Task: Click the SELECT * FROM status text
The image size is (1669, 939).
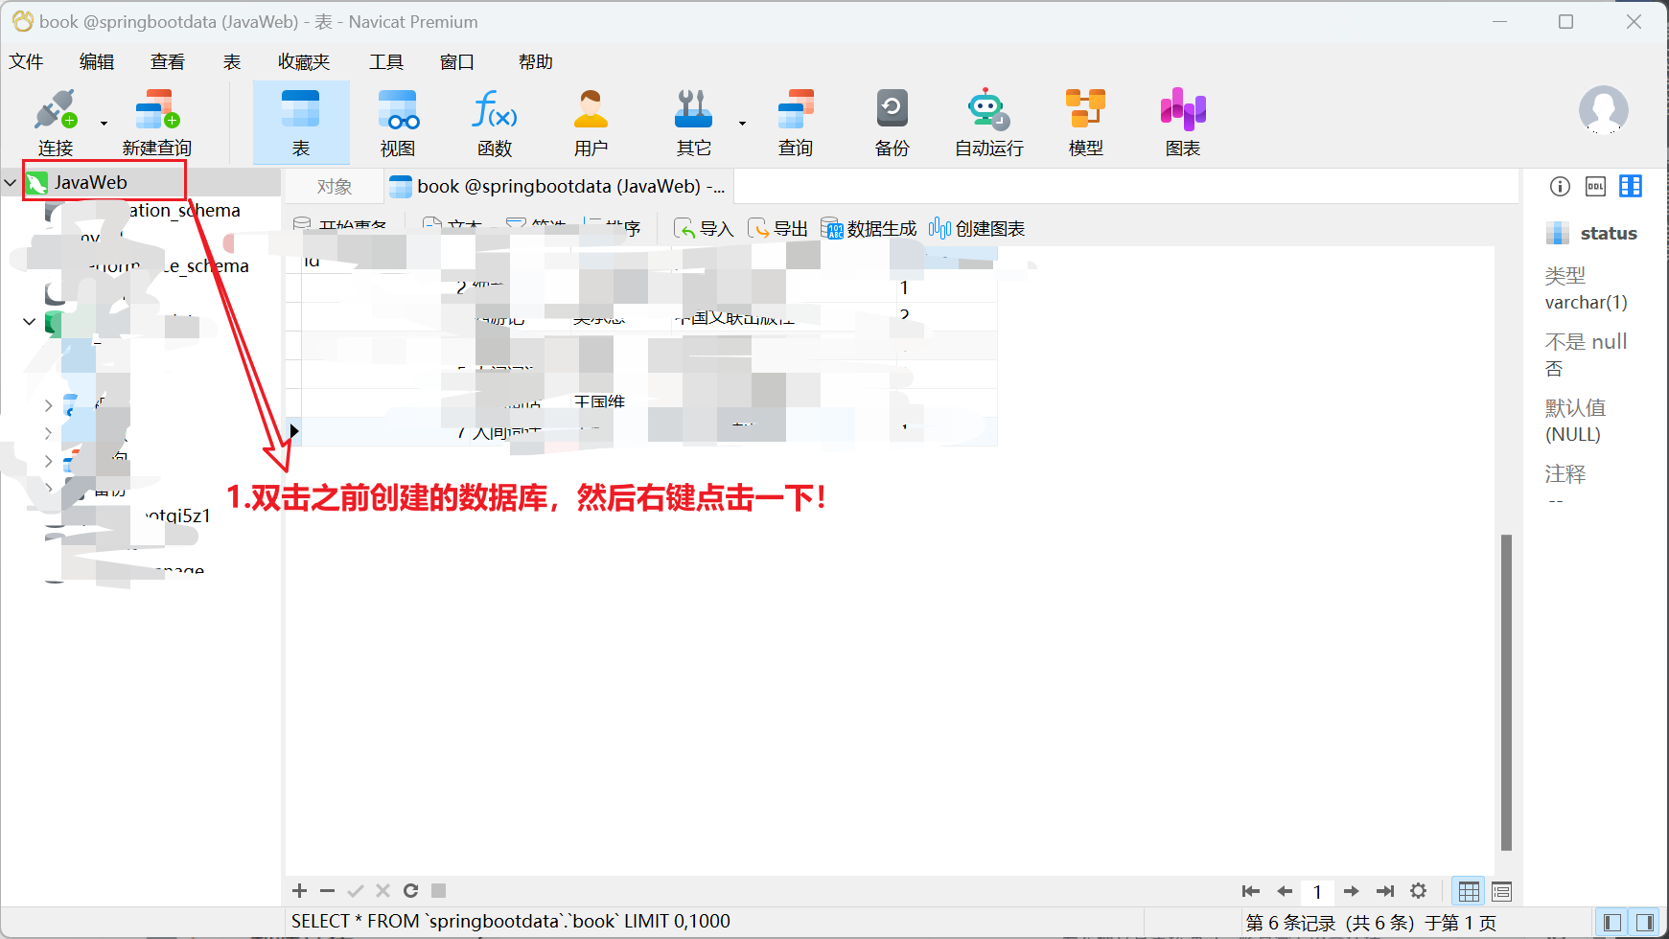Action: (x=511, y=922)
